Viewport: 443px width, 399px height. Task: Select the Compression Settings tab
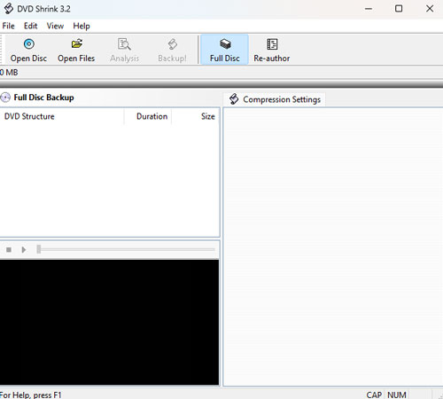point(275,99)
